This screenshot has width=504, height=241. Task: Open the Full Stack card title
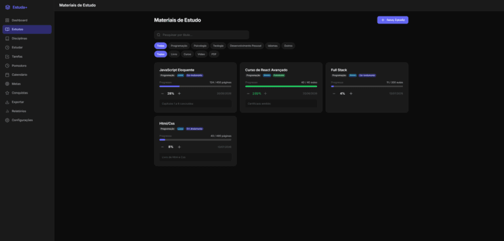click(339, 70)
